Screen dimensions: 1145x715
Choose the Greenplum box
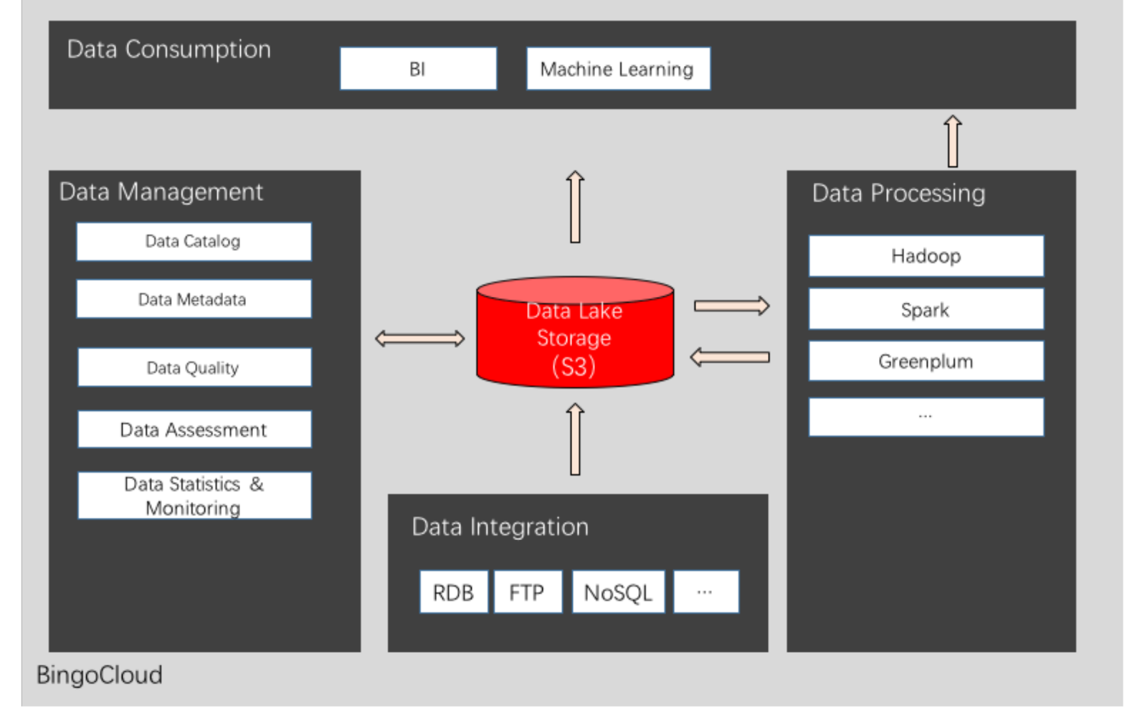[926, 361]
